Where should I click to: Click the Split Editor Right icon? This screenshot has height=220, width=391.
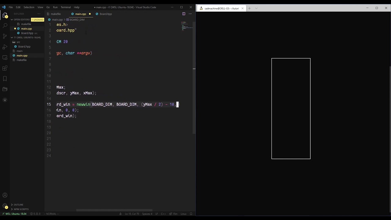pyautogui.click(x=184, y=14)
